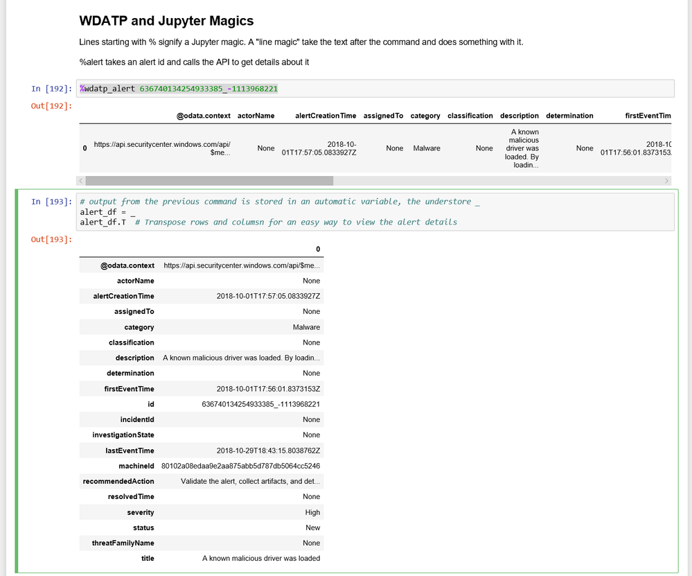Click the recommendedAction value 'Validate the alert'
Viewport: 692px width, 576px height.
(250, 482)
